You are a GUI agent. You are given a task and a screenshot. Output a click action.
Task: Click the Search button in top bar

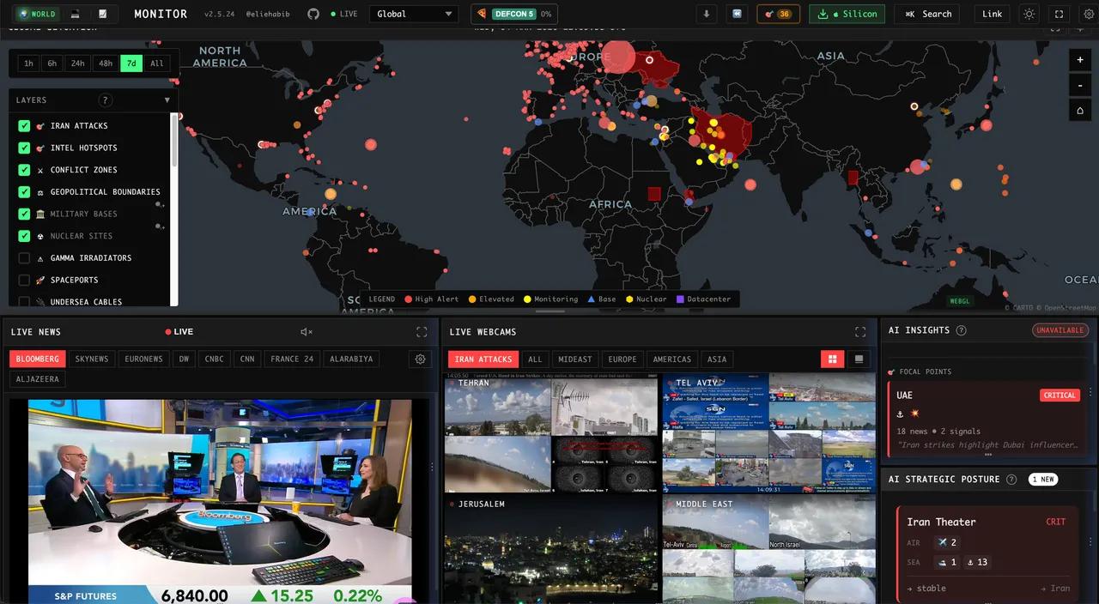926,13
